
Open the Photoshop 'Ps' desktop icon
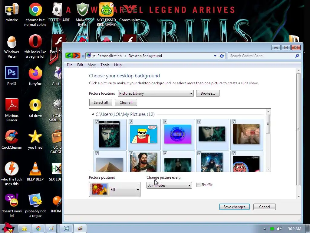(x=12, y=73)
